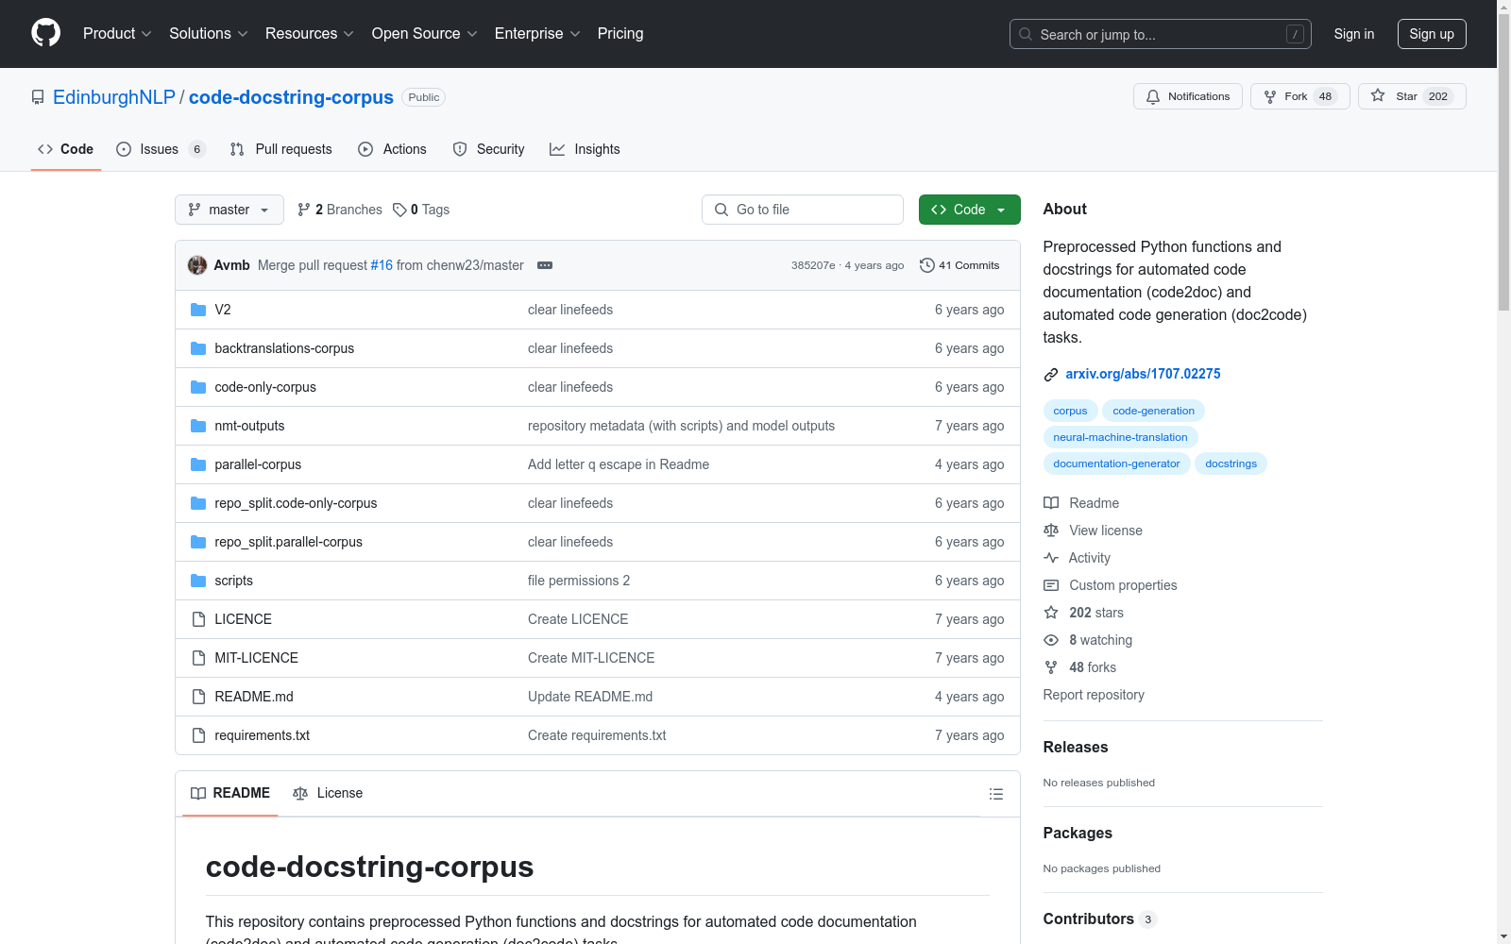Click the README.md file icon
The image size is (1511, 944).
(198, 697)
